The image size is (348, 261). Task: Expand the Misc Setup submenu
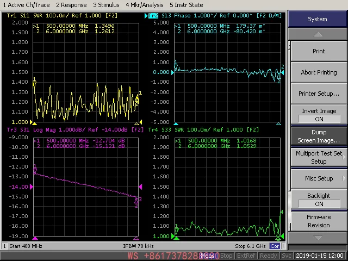[x=319, y=178]
